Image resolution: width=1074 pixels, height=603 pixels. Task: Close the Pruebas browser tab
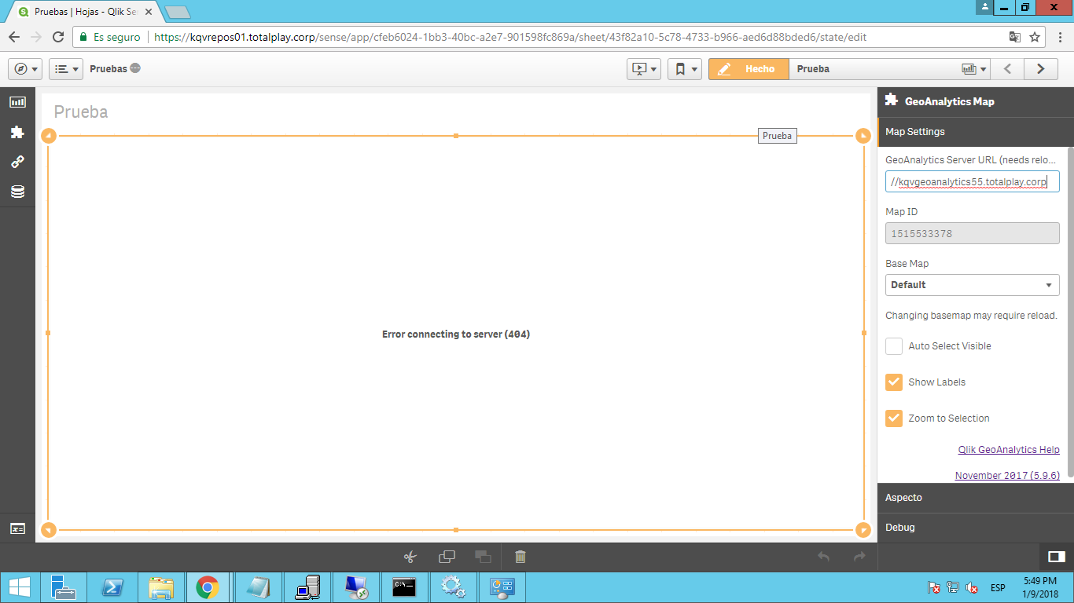149,12
